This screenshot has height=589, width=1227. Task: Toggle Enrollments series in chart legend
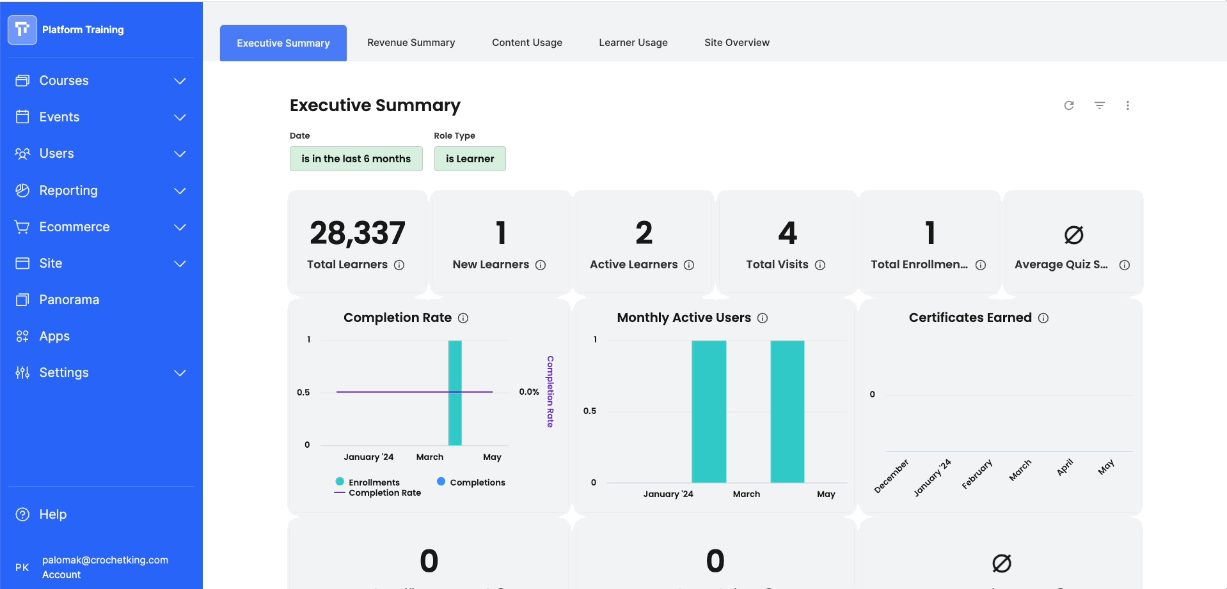tap(367, 482)
